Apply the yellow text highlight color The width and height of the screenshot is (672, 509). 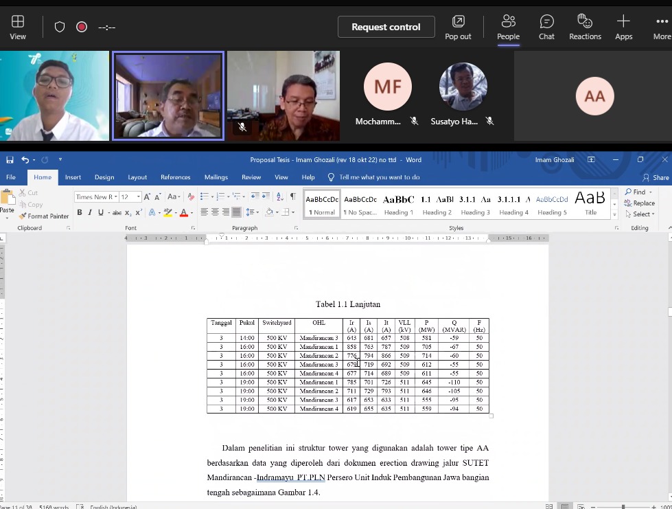[x=167, y=213]
